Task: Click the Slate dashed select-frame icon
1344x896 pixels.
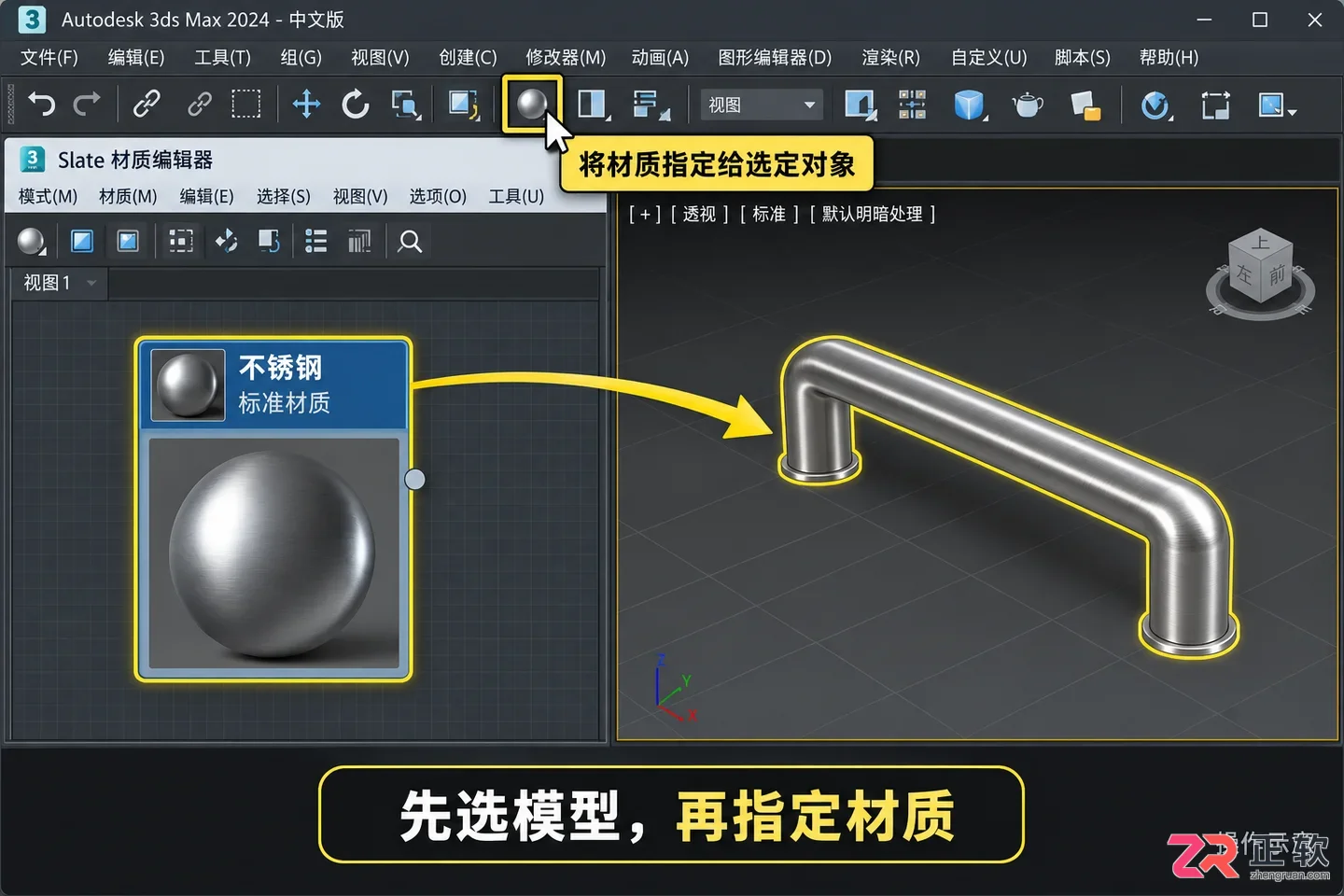Action: [180, 242]
